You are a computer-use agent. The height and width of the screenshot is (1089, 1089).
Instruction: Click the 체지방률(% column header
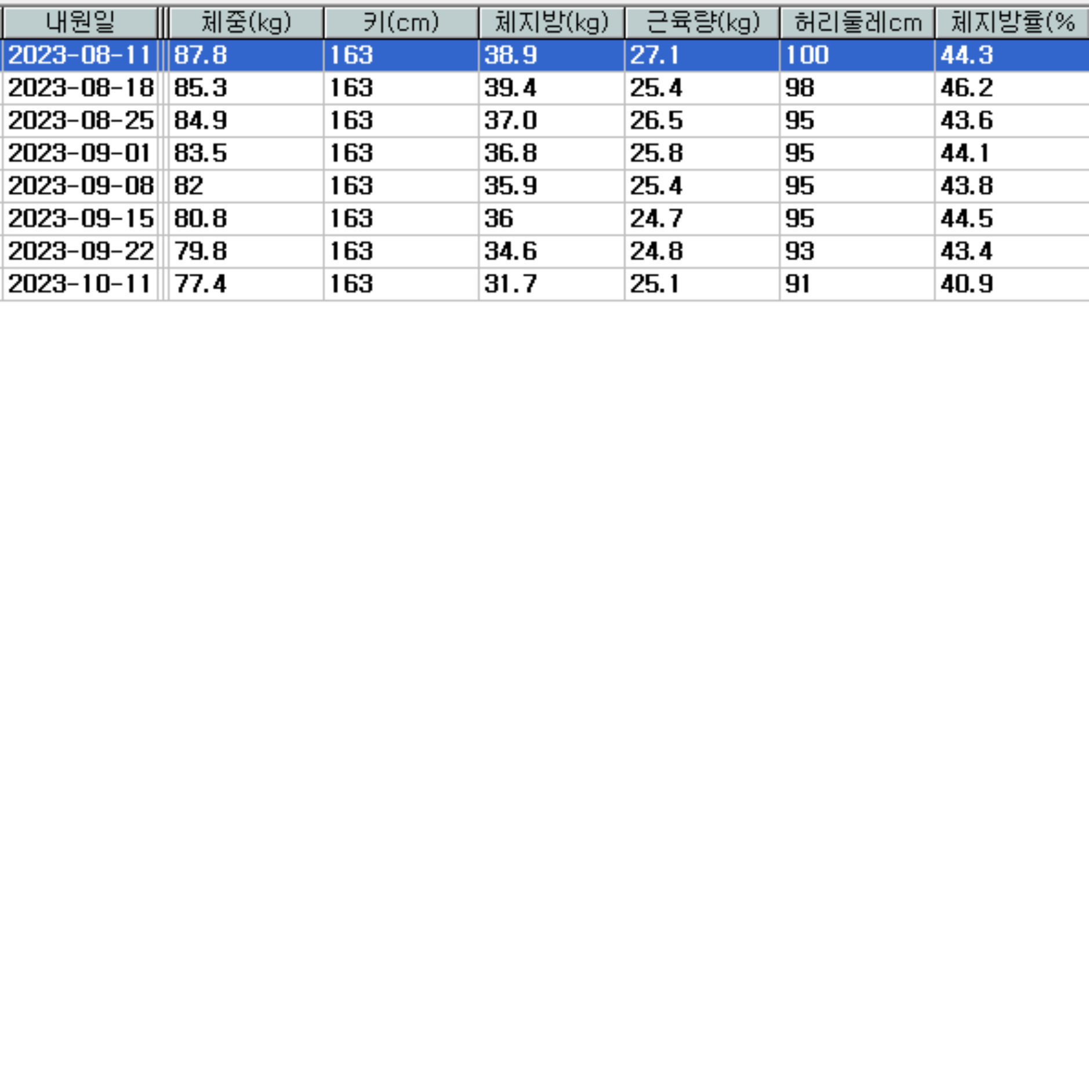tap(1012, 23)
